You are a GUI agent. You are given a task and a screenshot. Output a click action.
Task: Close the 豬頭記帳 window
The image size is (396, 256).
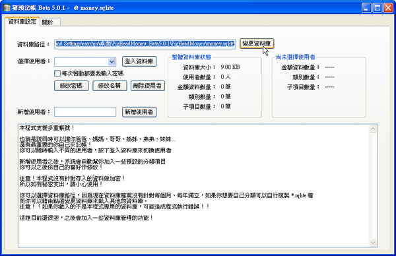pyautogui.click(x=388, y=8)
